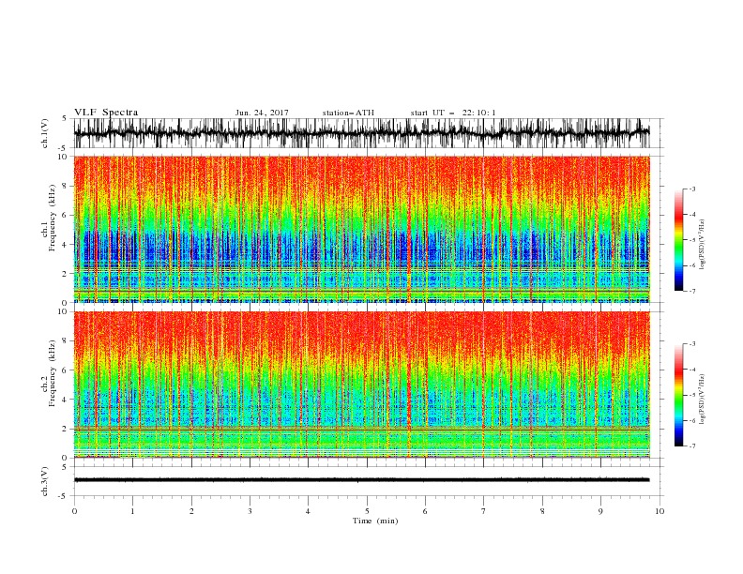Click the log(PSD) label next to ch.2 colorbar
The height and width of the screenshot is (574, 743).
pos(703,399)
